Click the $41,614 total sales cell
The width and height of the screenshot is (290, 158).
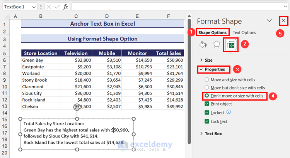tap(168, 93)
